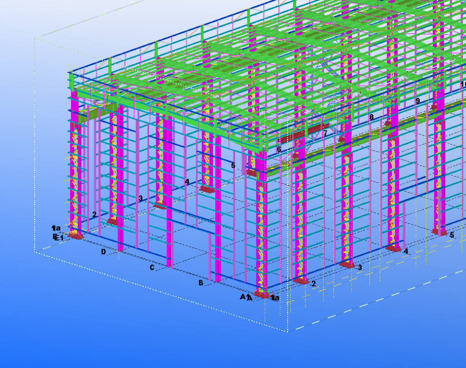Select base plate beside front grid label 3

tap(347, 265)
